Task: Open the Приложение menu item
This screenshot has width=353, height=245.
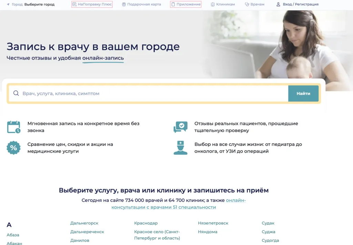Action: click(x=186, y=4)
